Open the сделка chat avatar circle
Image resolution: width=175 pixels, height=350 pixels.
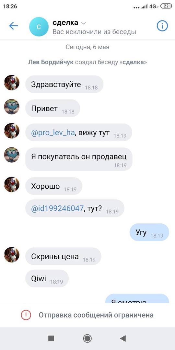[39, 27]
